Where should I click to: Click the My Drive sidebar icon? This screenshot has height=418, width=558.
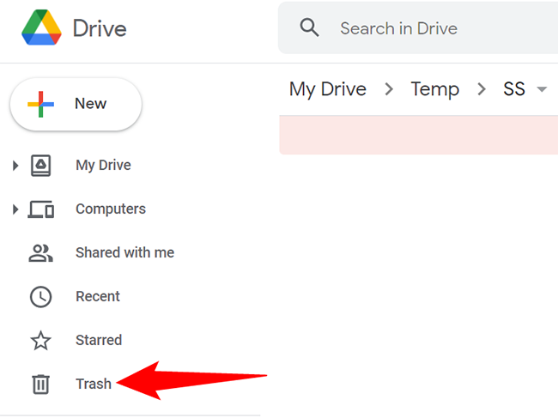coord(41,165)
